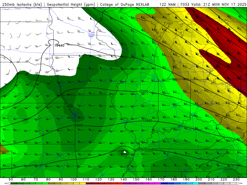Click the 70 value on the color scale
This screenshot has width=247, height=185.
click(x=36, y=179)
